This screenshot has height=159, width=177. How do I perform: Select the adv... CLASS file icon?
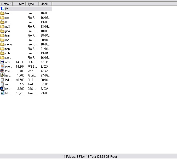click(x=2, y=62)
